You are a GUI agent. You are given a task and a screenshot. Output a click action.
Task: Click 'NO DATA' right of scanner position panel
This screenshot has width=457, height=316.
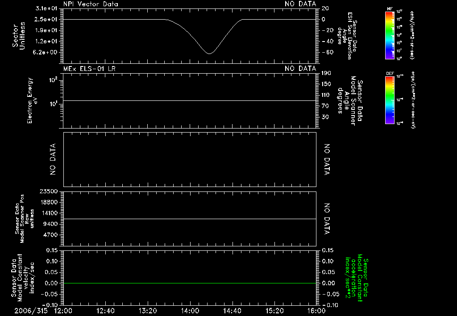[327, 219]
